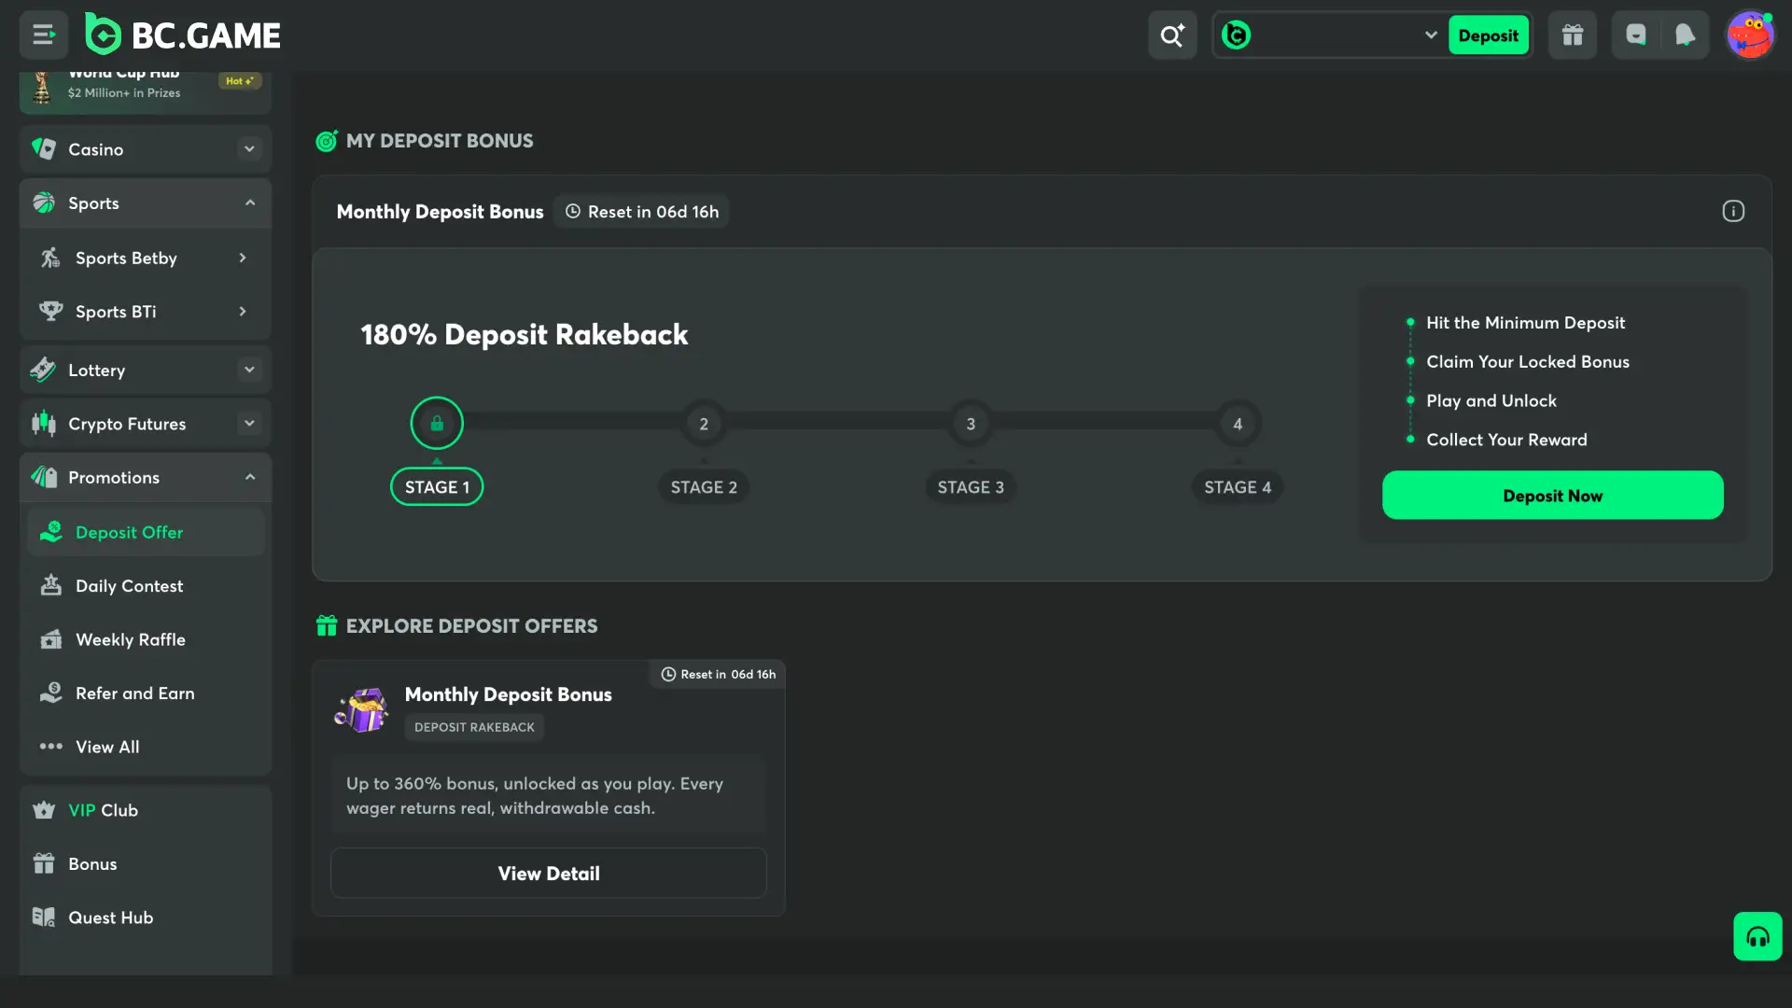The image size is (1792, 1008).
Task: Open the search icon in header
Action: point(1172,35)
